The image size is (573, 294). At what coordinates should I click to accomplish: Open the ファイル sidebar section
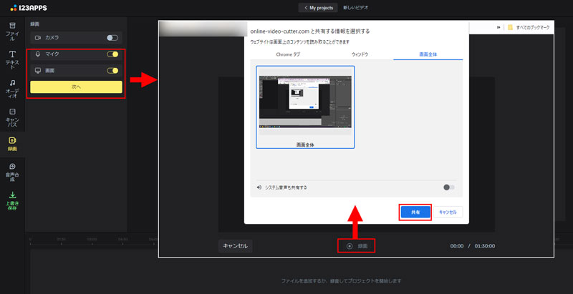point(12,31)
